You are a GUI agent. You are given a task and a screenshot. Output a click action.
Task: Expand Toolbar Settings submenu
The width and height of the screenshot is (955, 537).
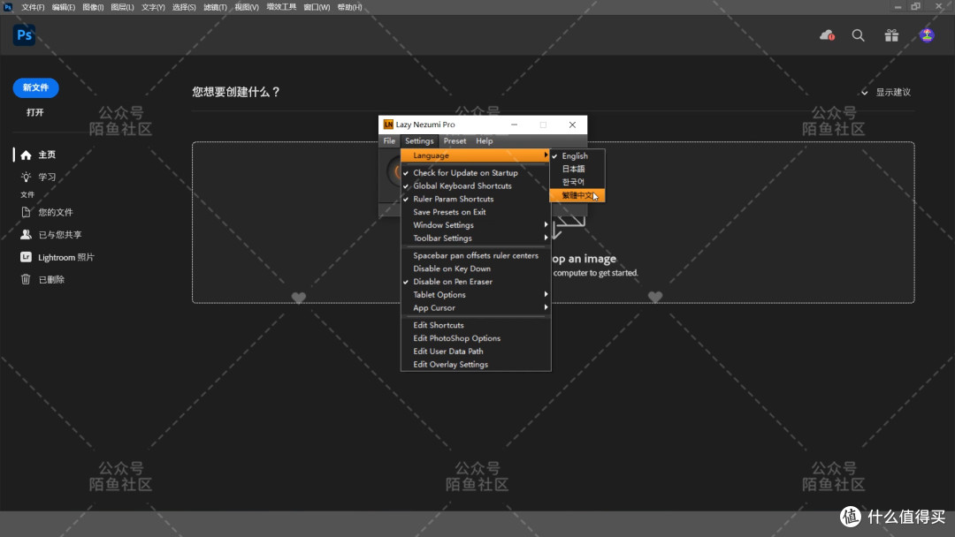(x=476, y=238)
